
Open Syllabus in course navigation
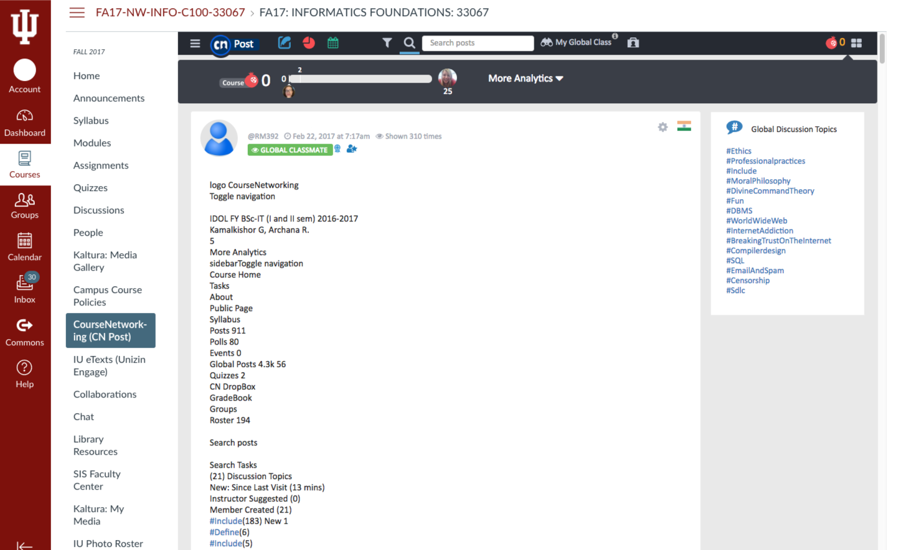point(91,121)
